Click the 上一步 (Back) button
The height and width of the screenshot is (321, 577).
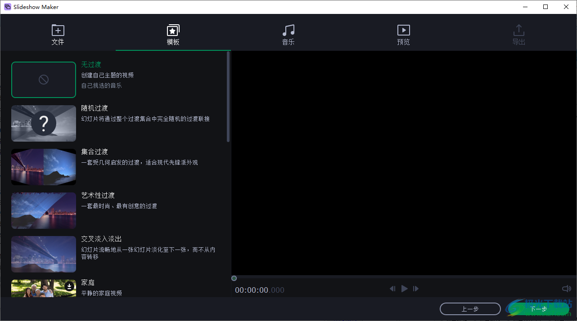pyautogui.click(x=470, y=309)
